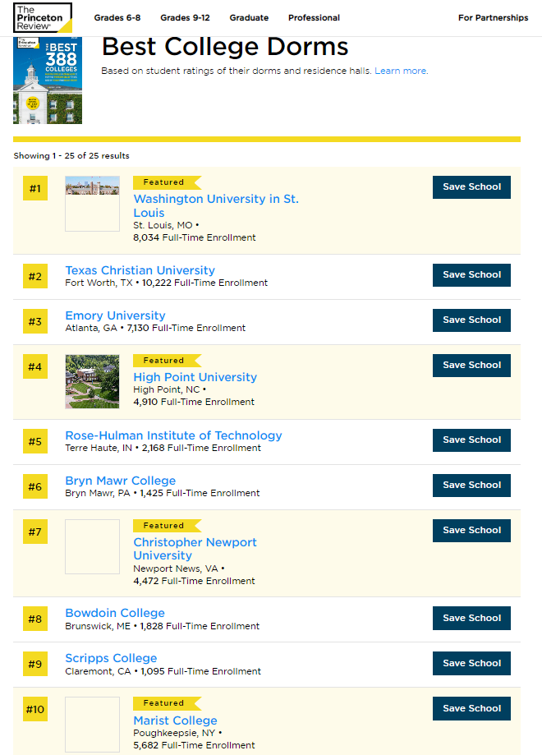The height and width of the screenshot is (755, 542).
Task: Save Emory University school
Action: click(x=471, y=320)
